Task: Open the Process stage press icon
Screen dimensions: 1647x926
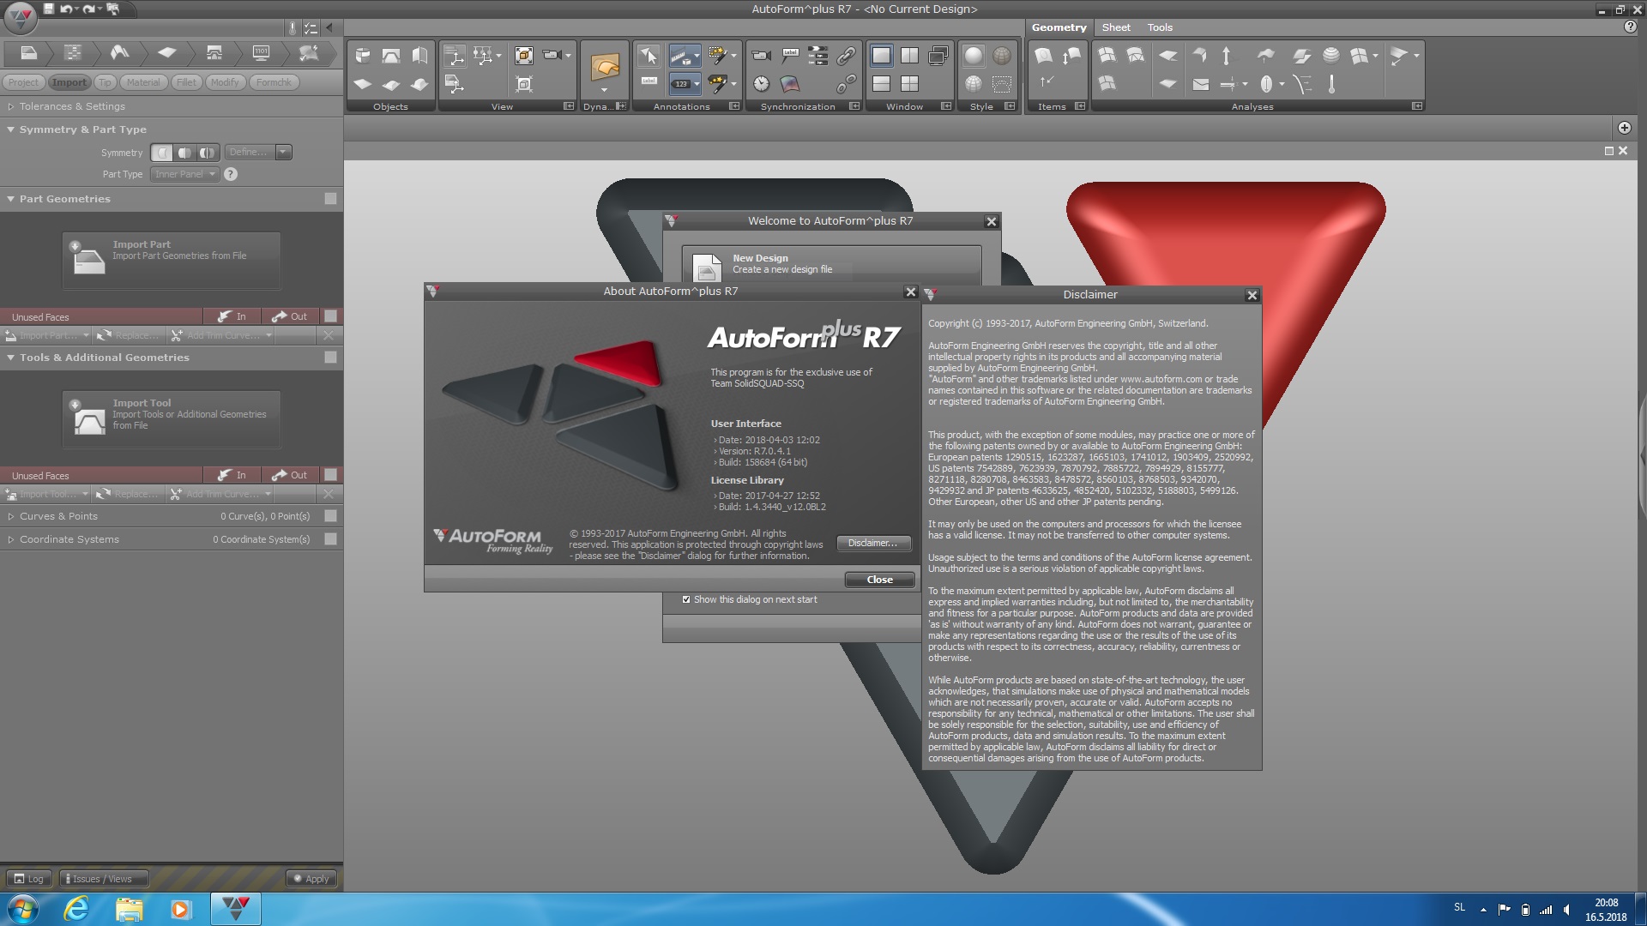Action: pyautogui.click(x=214, y=53)
